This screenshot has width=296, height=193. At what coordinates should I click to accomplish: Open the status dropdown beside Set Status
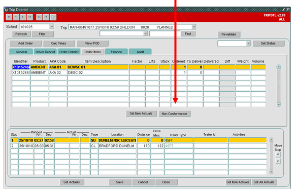[x=248, y=44]
